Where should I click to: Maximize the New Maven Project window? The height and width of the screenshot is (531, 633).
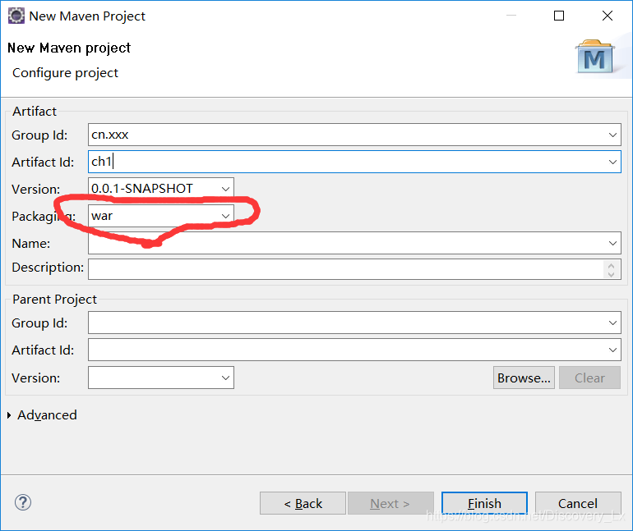pos(559,16)
